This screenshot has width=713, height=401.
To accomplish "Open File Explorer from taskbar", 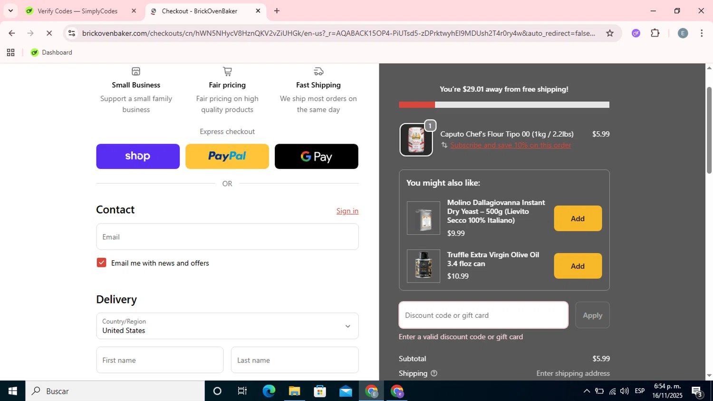I will (294, 391).
